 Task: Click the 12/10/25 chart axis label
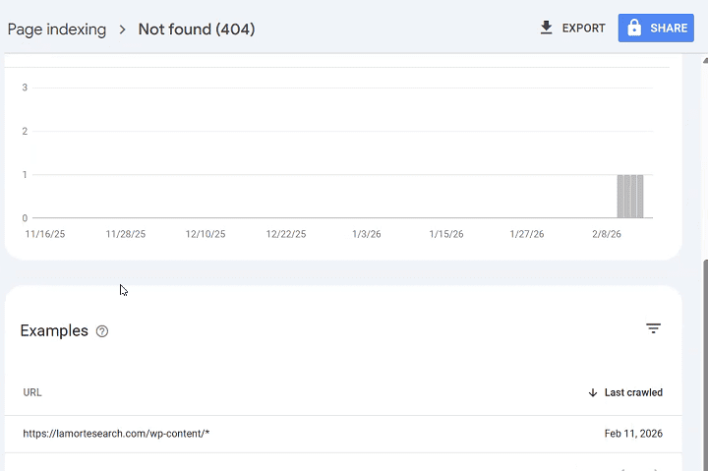coord(206,234)
